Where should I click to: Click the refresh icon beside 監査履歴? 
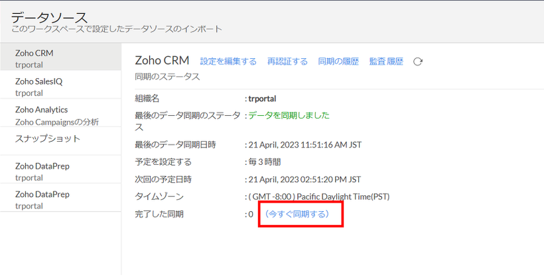tap(418, 62)
